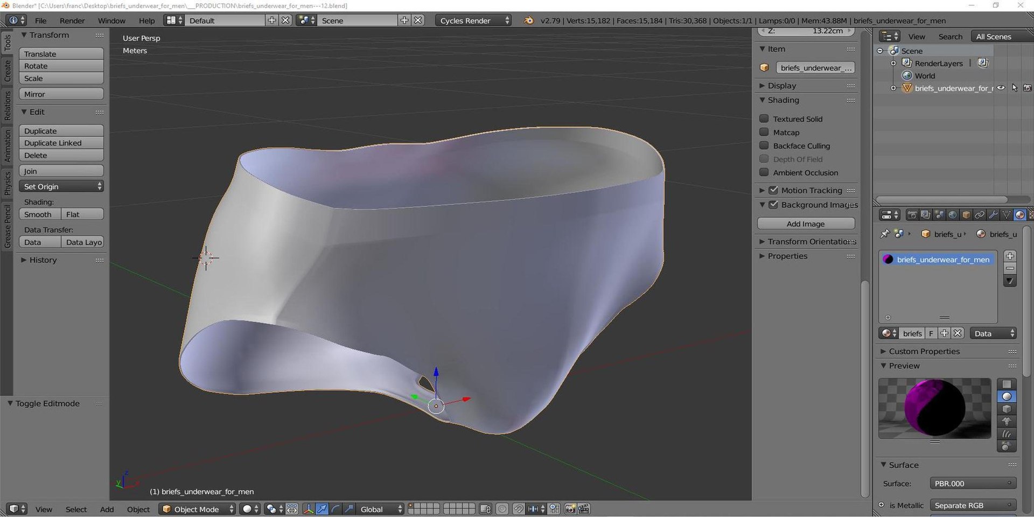Expand the Display panel
Viewport: 1034px width, 517px height.
click(x=781, y=86)
